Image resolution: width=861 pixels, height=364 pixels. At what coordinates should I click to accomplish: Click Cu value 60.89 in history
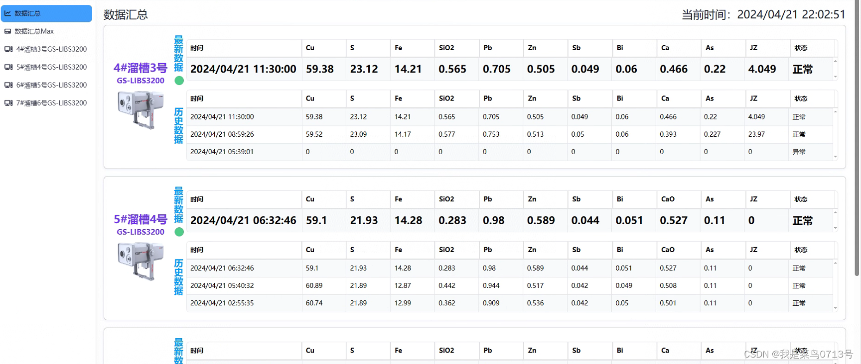point(314,285)
